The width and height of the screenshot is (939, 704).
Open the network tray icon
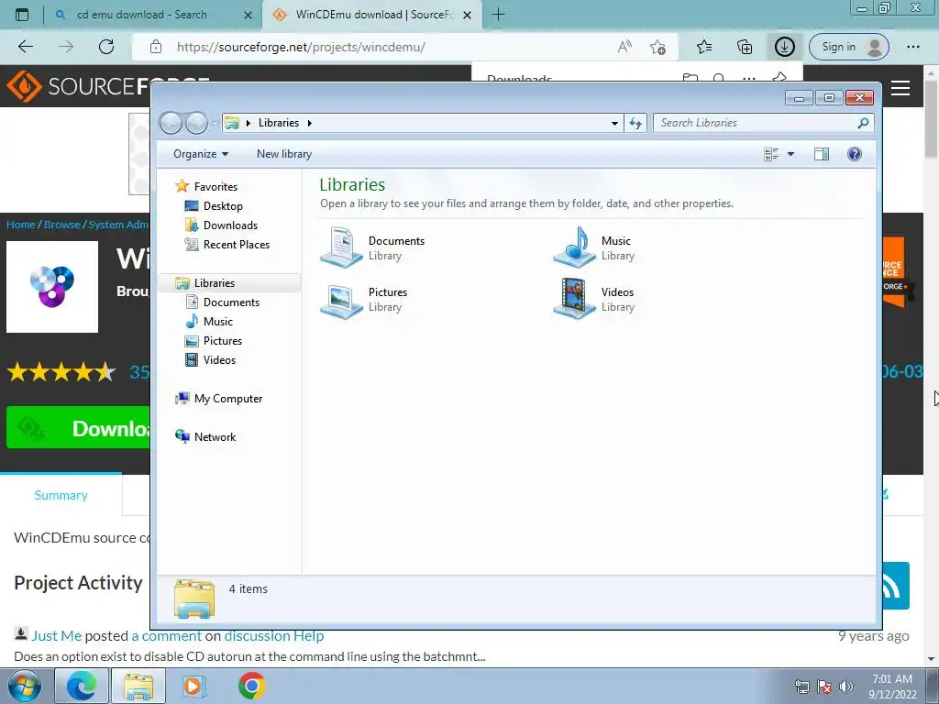[801, 687]
